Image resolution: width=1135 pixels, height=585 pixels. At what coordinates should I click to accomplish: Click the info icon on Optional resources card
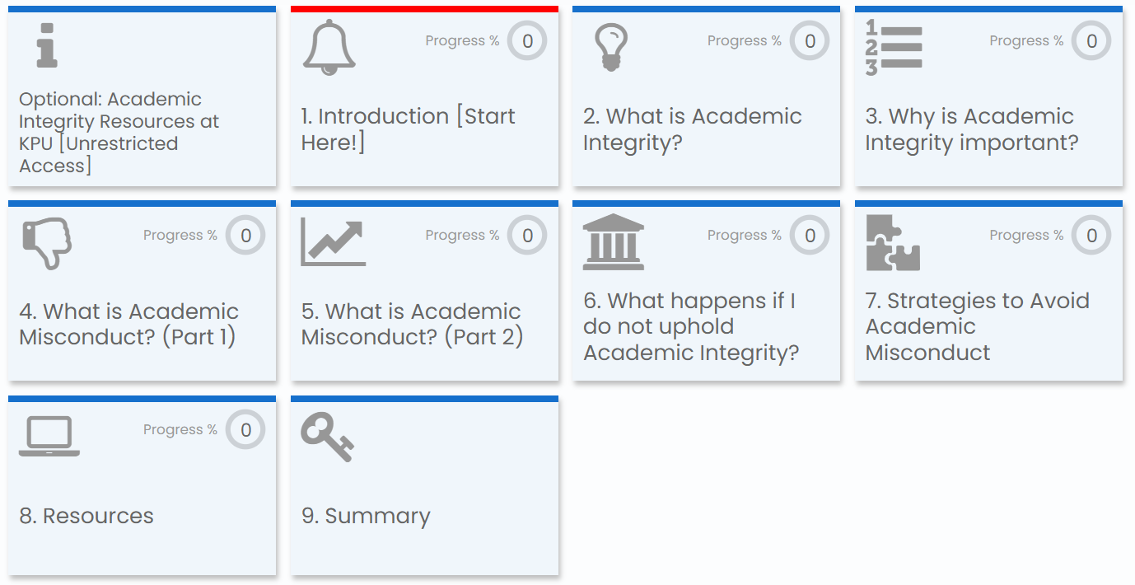tap(47, 45)
